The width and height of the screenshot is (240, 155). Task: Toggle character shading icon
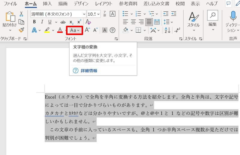(105, 30)
